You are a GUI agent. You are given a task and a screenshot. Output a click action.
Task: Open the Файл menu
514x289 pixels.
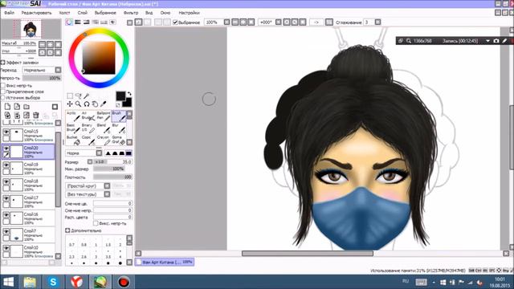(9, 13)
